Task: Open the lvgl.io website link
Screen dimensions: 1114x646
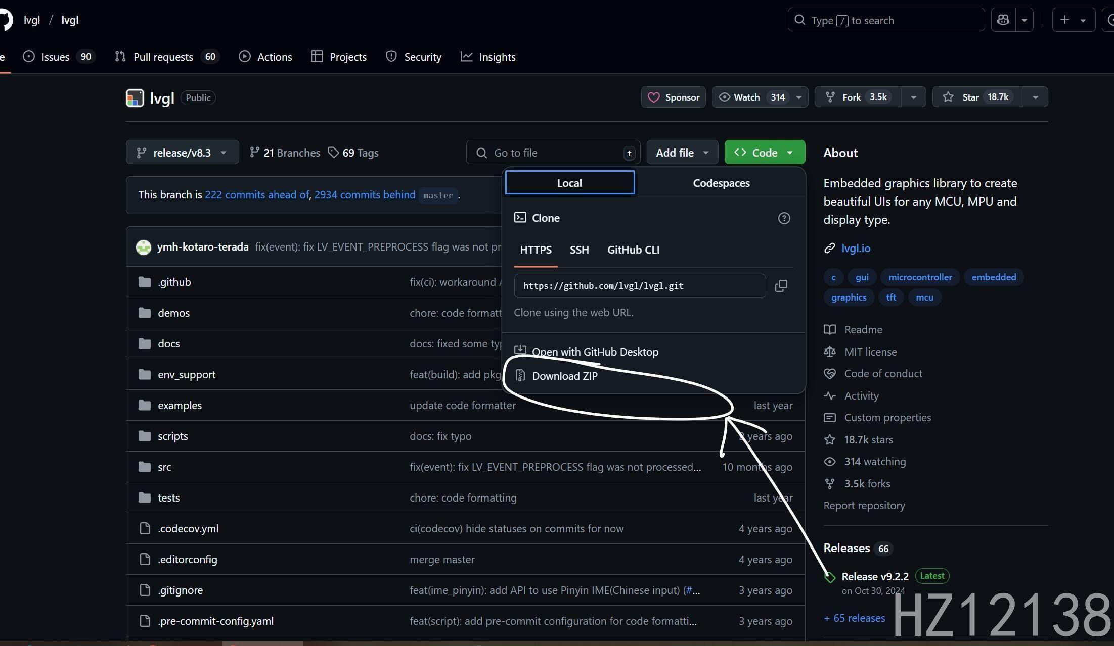Action: (856, 248)
